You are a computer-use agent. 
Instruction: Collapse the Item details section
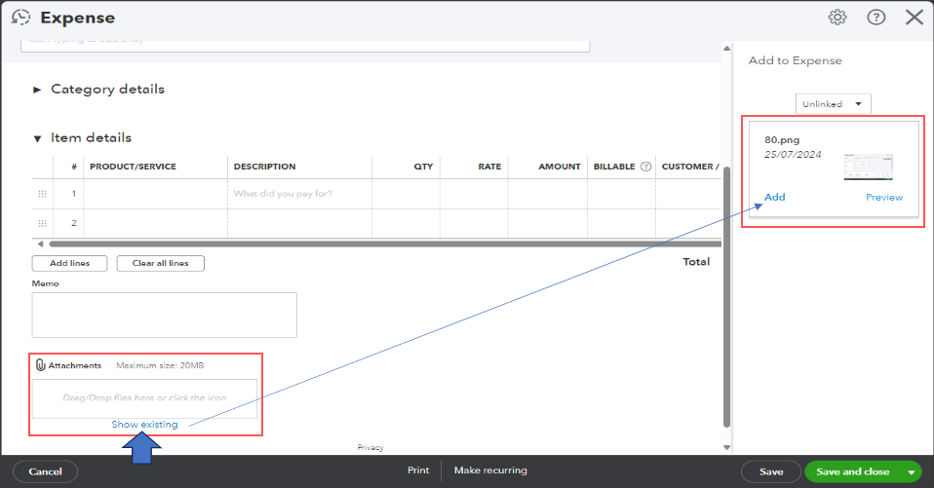click(37, 138)
